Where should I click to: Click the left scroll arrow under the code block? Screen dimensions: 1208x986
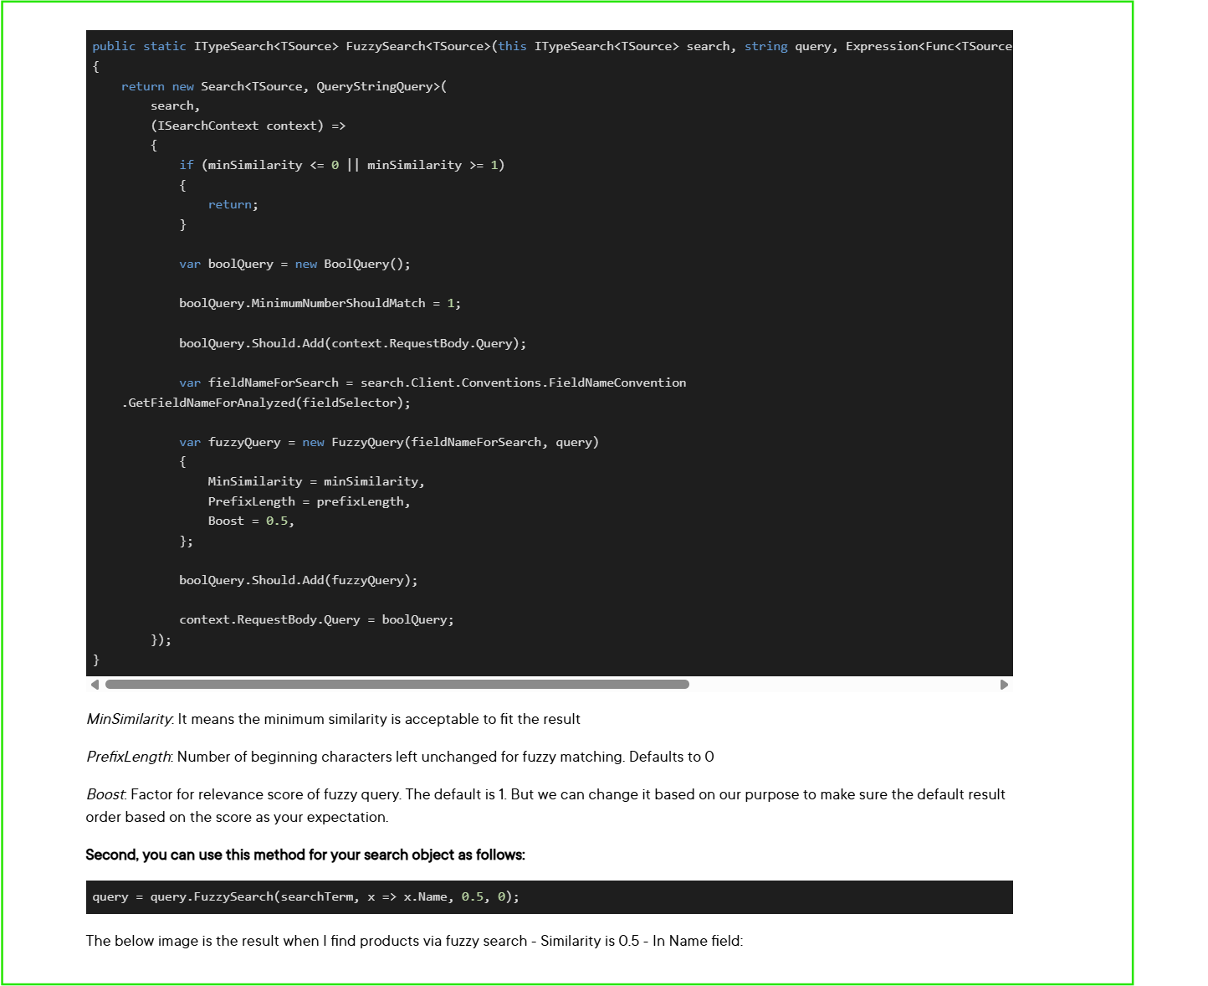[95, 685]
